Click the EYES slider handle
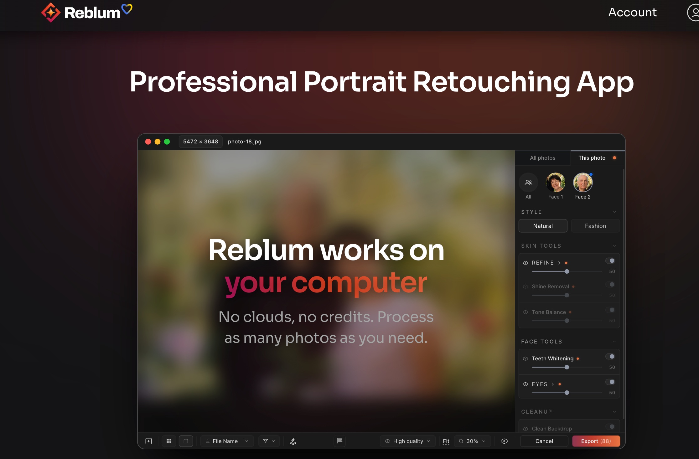Viewport: 699px width, 459px height. 567,393
